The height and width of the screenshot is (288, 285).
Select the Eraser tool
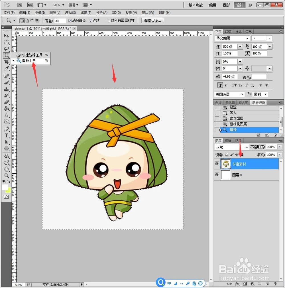[x=7, y=102]
